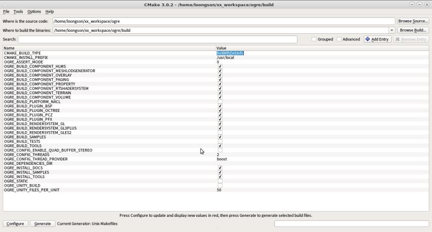The image size is (432, 232).
Task: Select the OGRE_ASSERT_MODE row name
Action: click(x=23, y=62)
